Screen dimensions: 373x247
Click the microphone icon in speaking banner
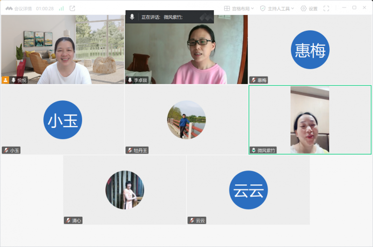pos(132,17)
